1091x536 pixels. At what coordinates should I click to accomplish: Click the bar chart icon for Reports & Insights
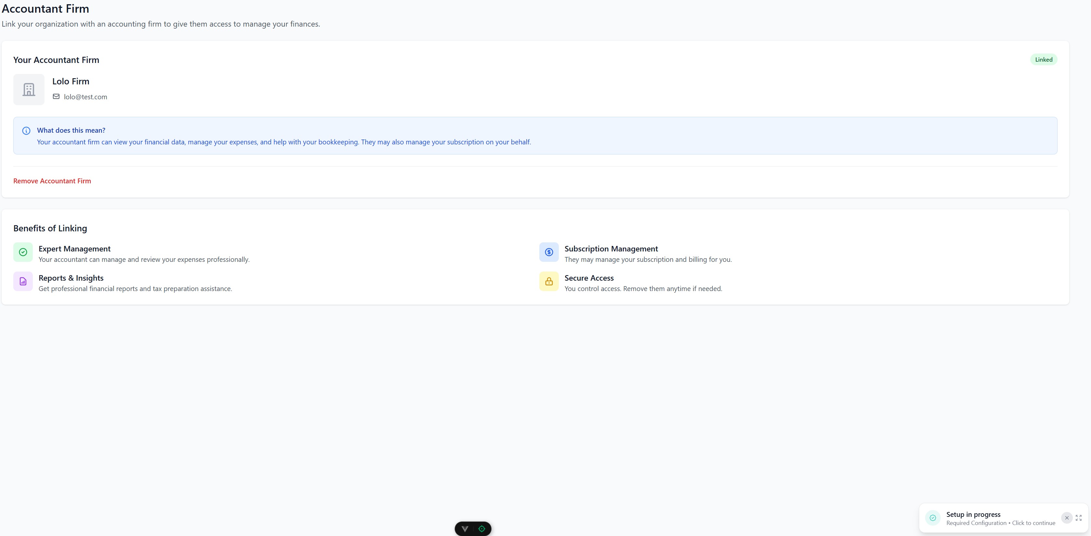pyautogui.click(x=23, y=281)
